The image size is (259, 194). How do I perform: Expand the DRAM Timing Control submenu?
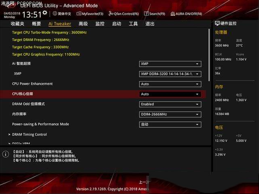(x=30, y=135)
